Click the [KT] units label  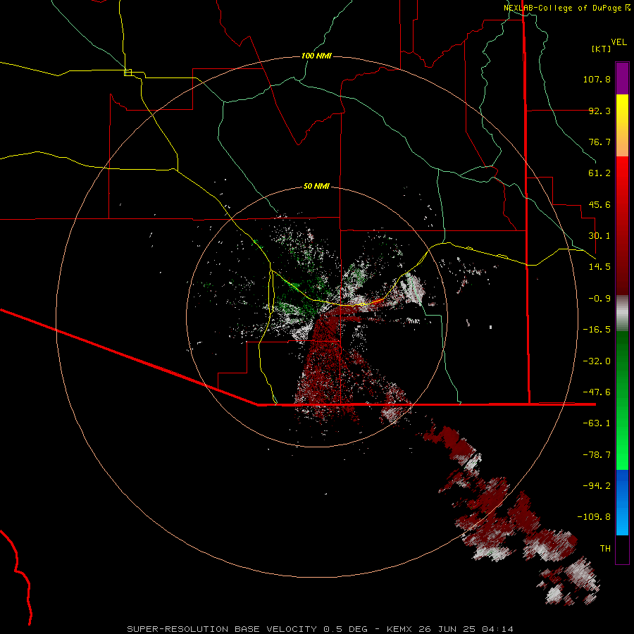point(601,49)
